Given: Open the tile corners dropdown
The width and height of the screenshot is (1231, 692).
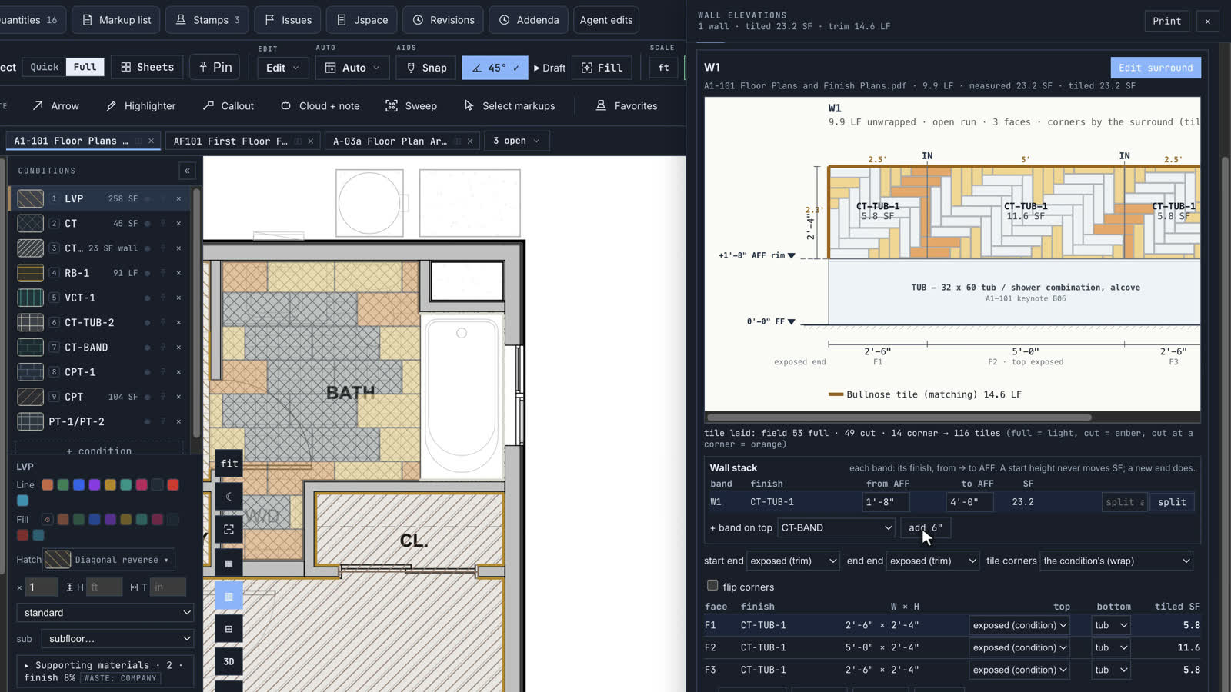Looking at the screenshot, I should [1116, 561].
